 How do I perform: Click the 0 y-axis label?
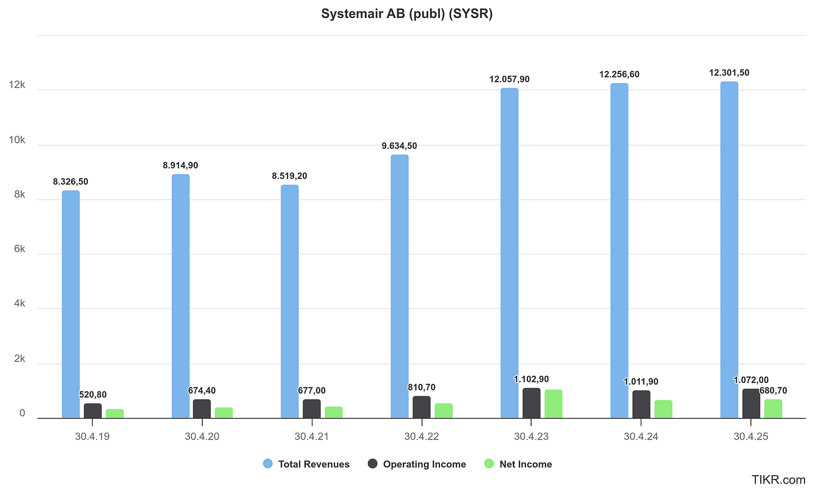tap(22, 414)
